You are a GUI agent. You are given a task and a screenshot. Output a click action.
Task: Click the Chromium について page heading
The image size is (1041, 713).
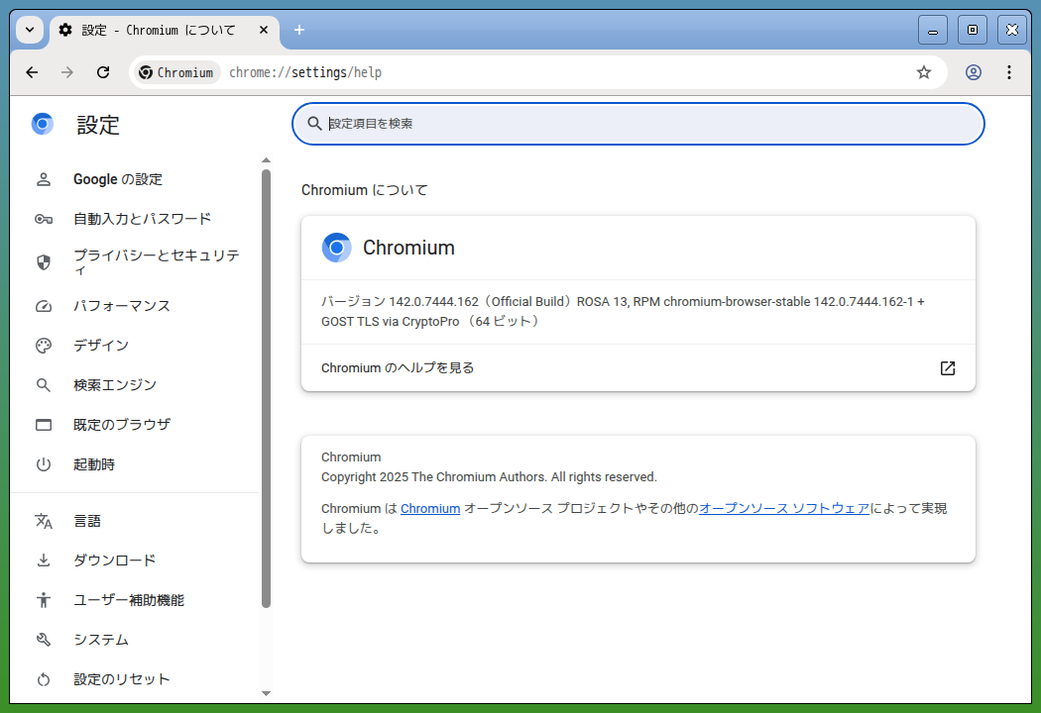[365, 190]
